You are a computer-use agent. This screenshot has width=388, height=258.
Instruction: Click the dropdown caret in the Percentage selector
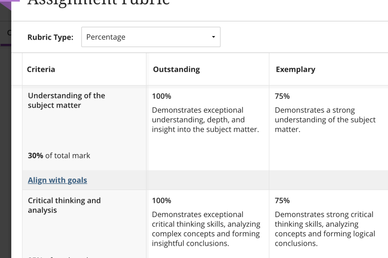[x=213, y=37]
